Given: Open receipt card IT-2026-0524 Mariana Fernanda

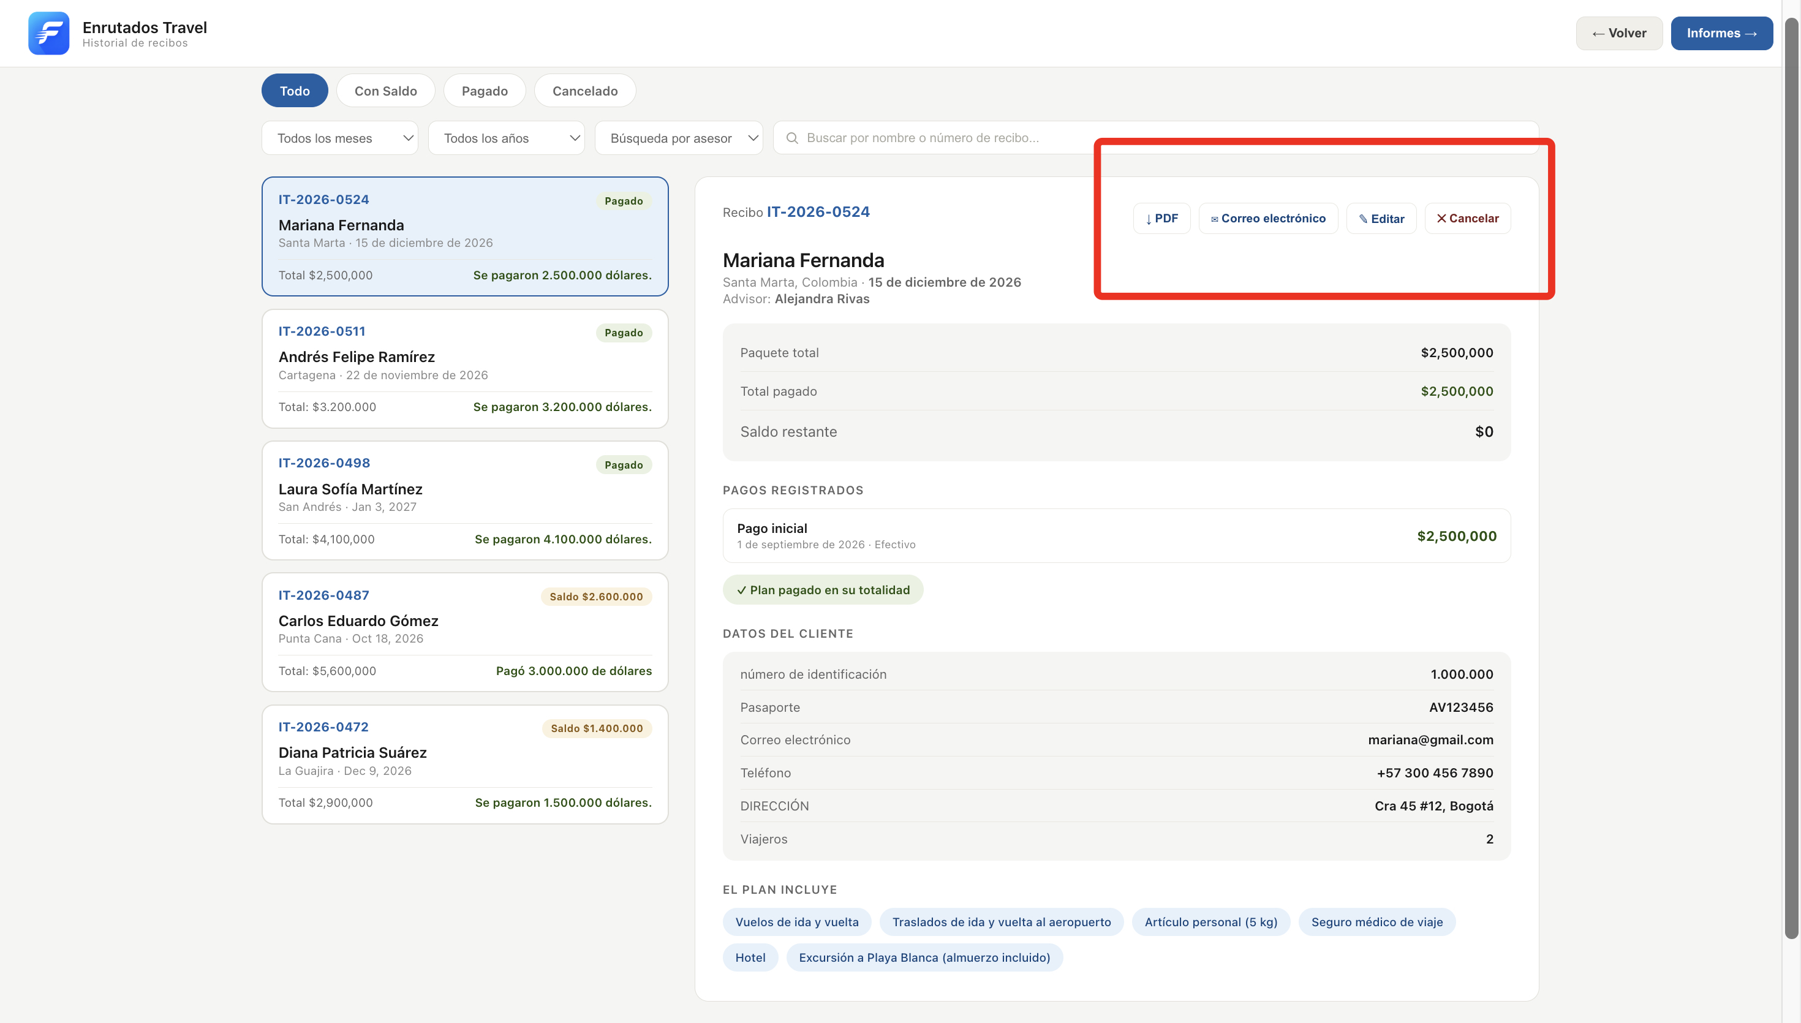Looking at the screenshot, I should (465, 237).
